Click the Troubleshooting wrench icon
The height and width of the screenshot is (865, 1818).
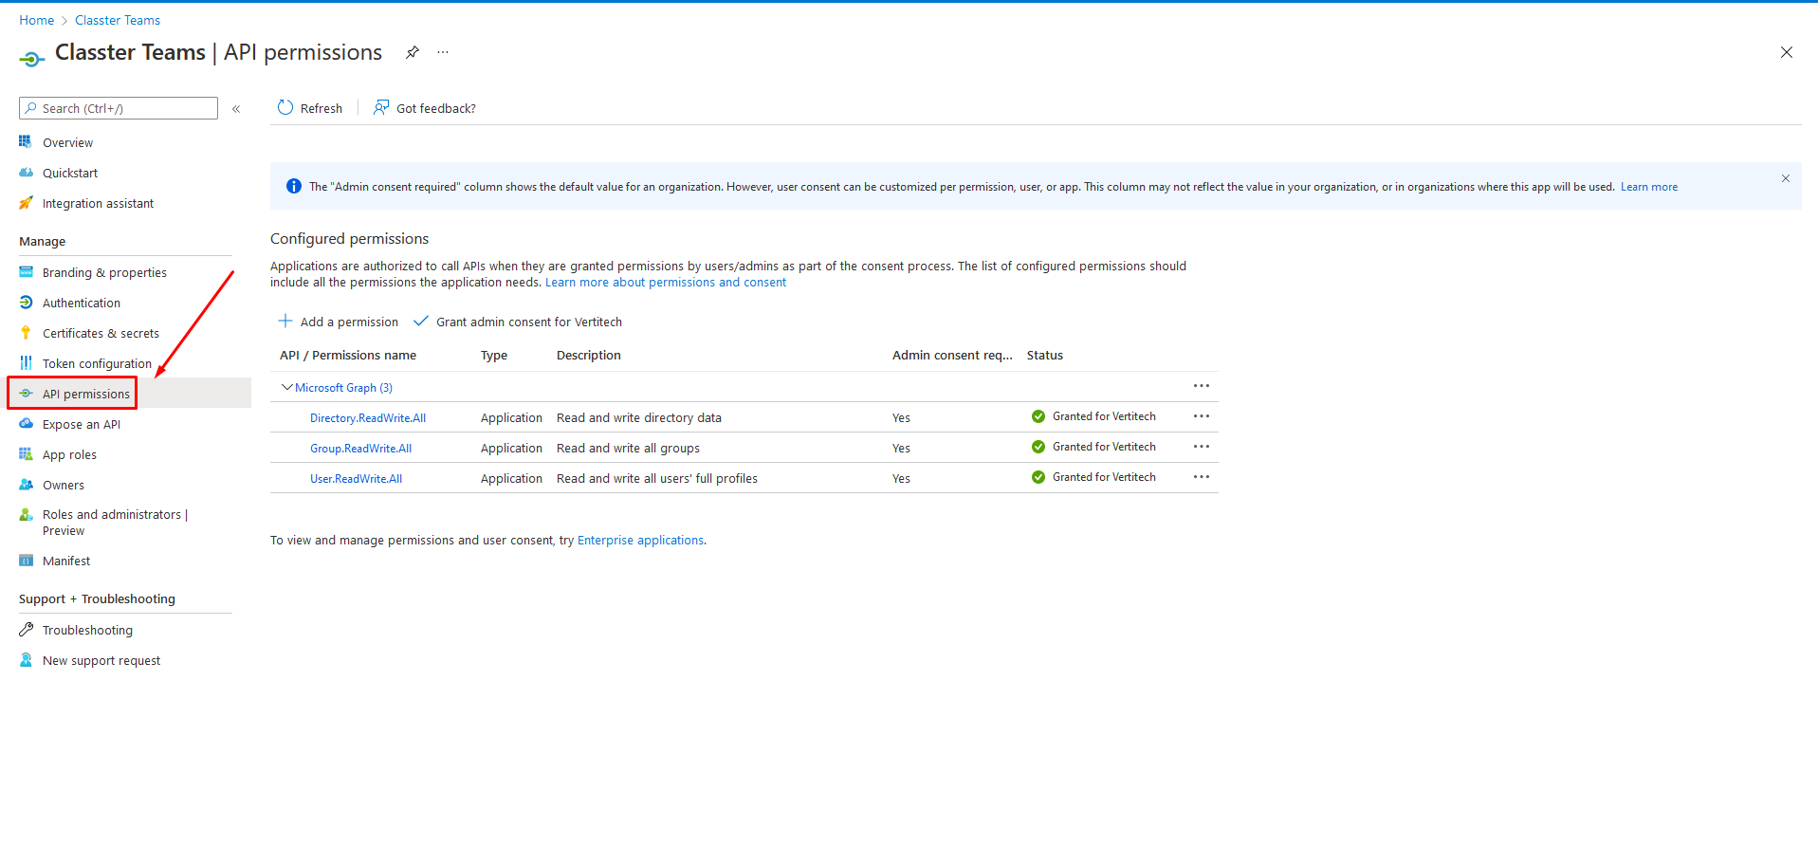[x=26, y=630]
